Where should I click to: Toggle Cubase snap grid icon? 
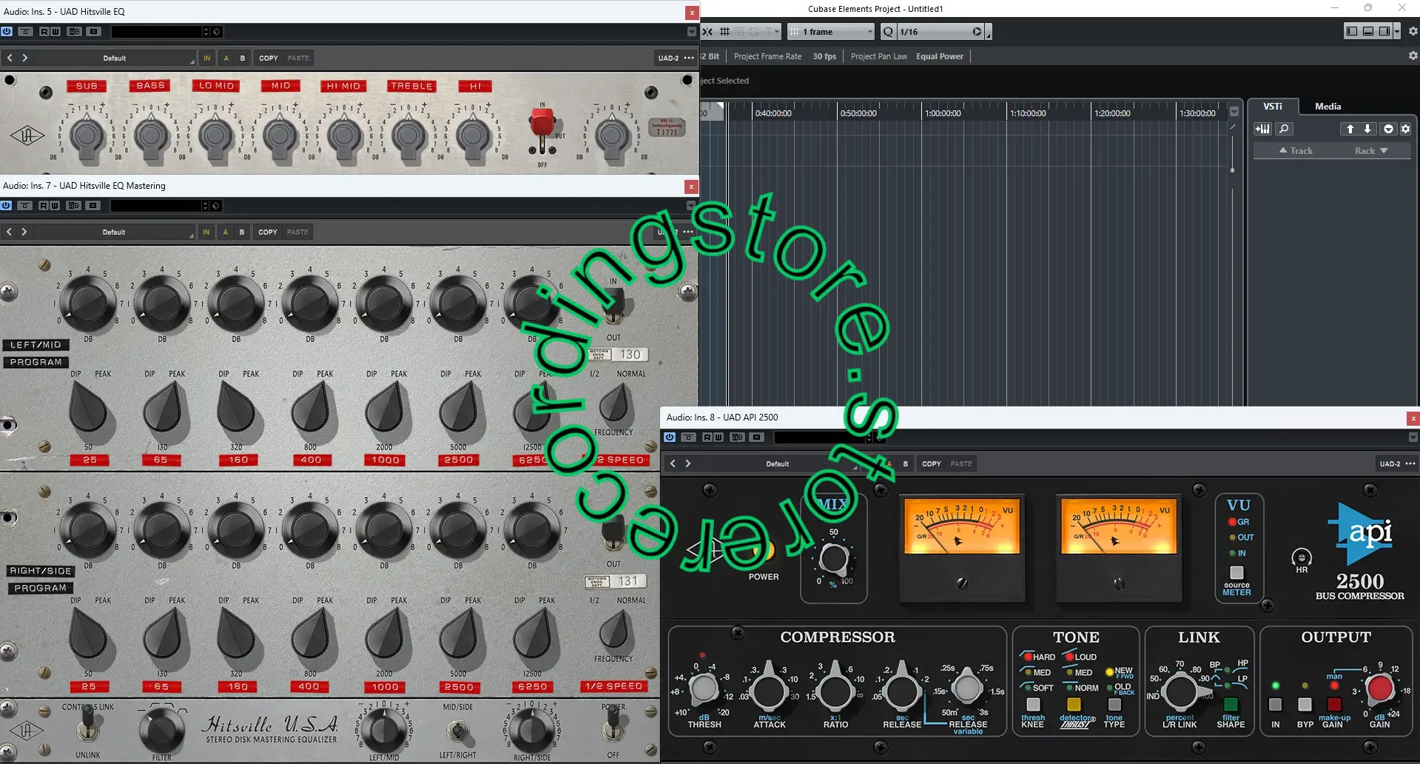tap(725, 32)
